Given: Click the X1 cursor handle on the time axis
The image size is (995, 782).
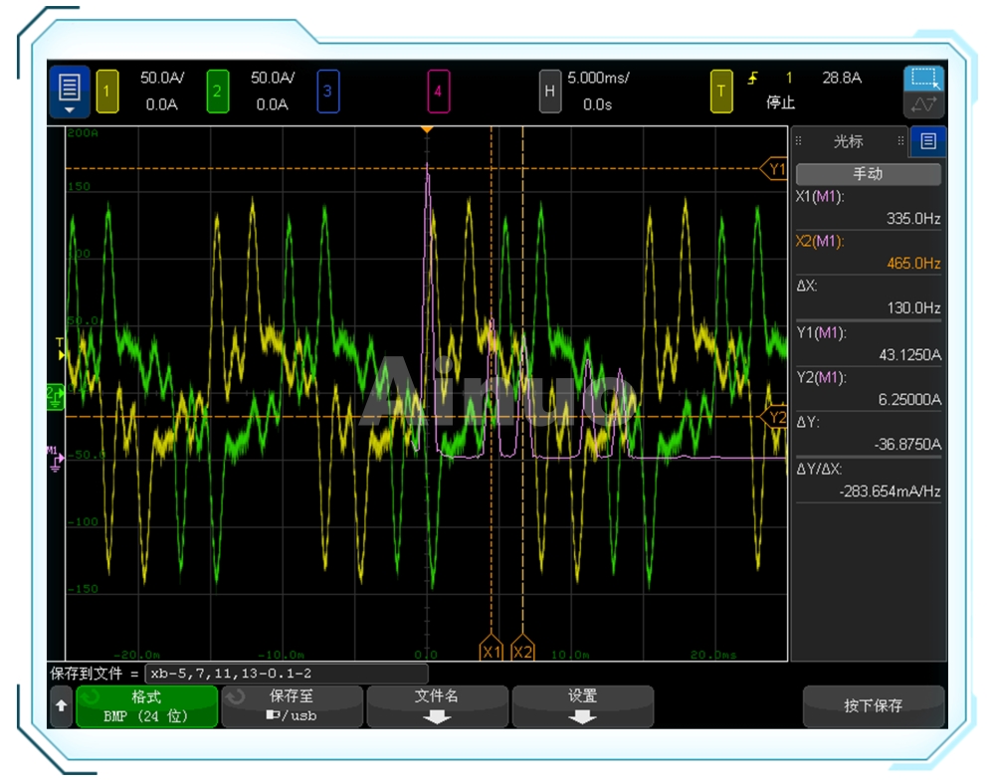Looking at the screenshot, I should tap(491, 652).
